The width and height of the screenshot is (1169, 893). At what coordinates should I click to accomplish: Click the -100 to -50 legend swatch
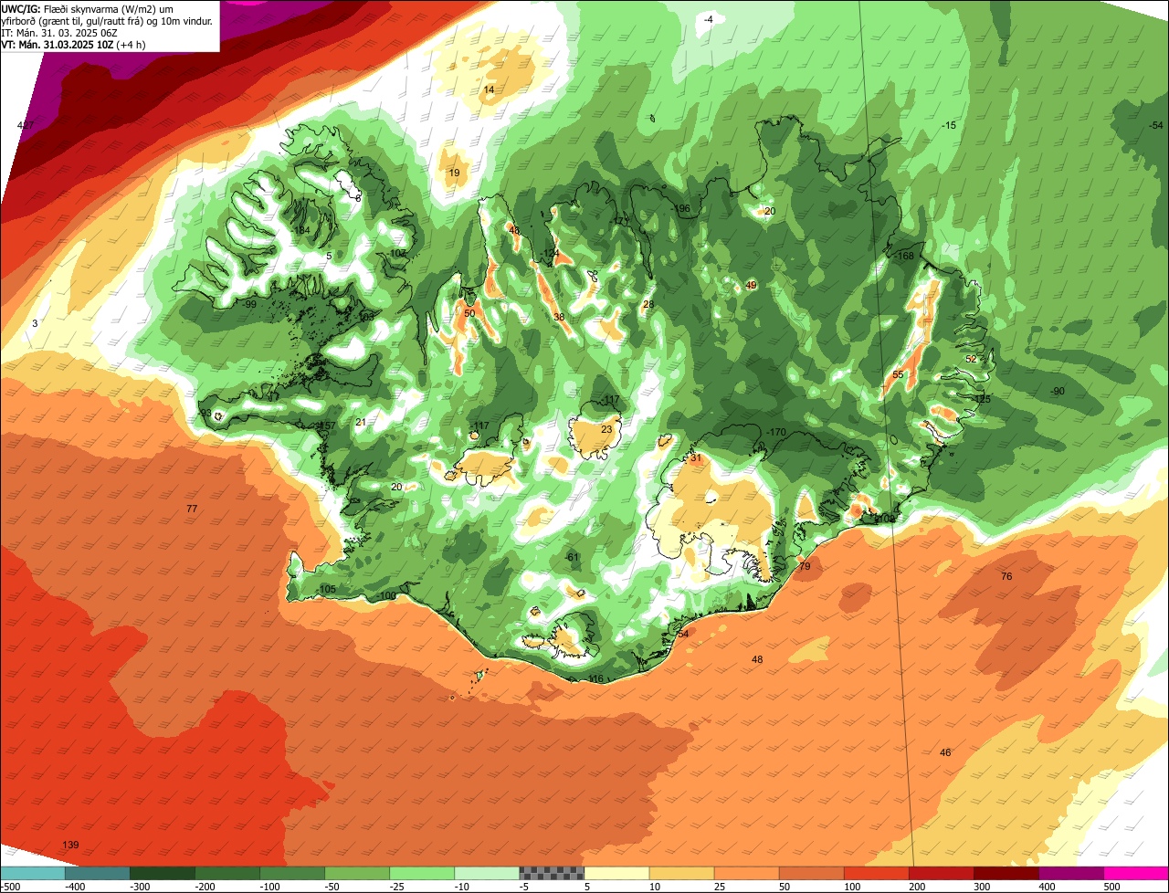point(292,873)
